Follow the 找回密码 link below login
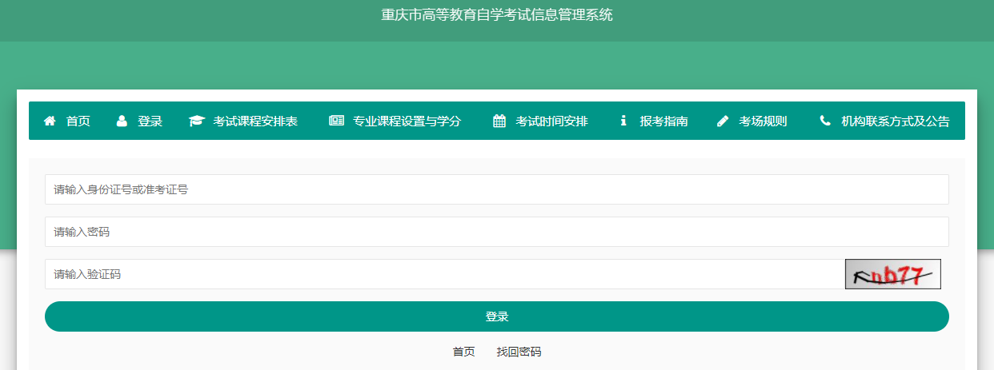994x370 pixels. [519, 352]
